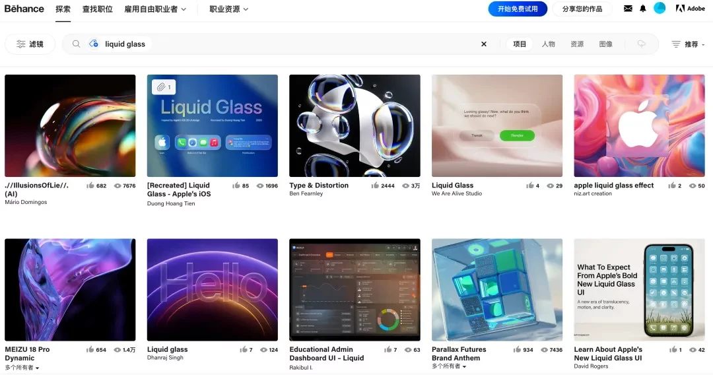This screenshot has height=375, width=713.
Task: Open Parallax Futures cube thumbnail
Action: tap(497, 290)
